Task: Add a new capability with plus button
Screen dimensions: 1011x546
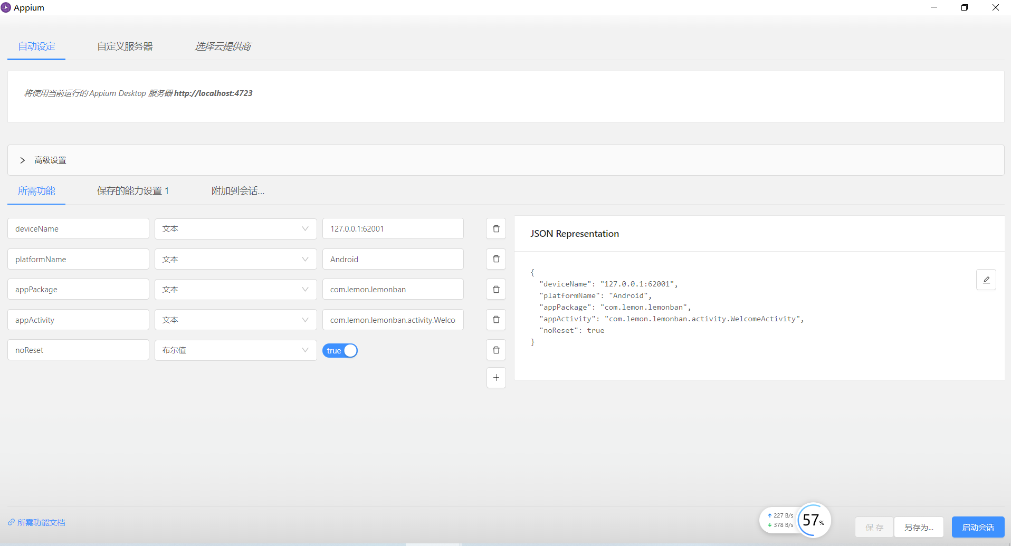Action: [496, 378]
